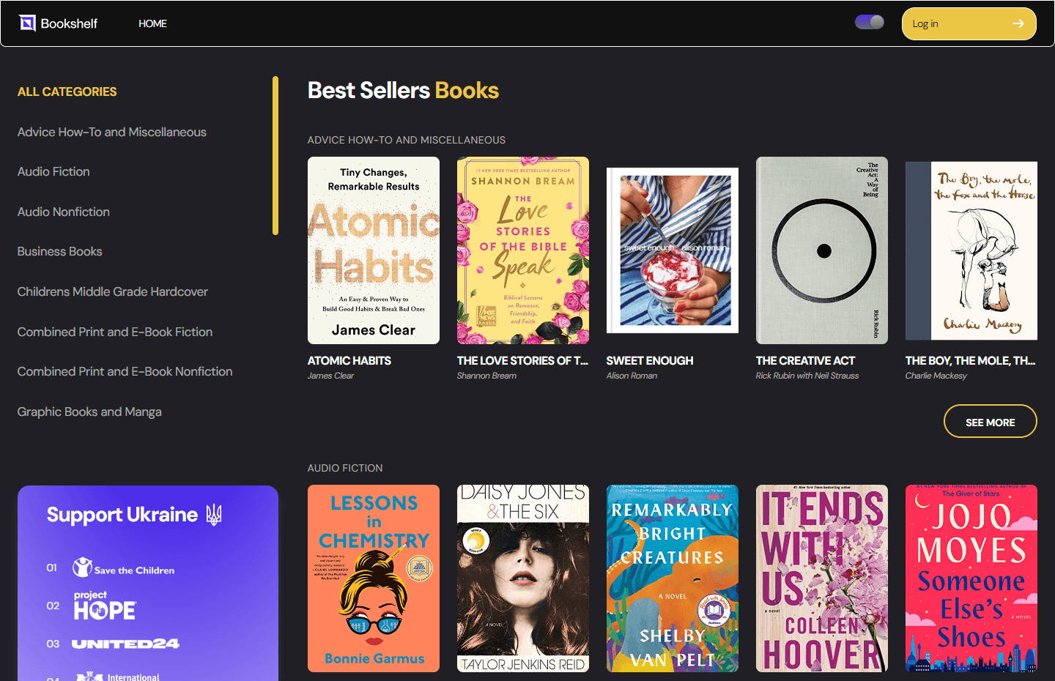
Task: Click the Best Sellers Books heading
Action: tap(403, 90)
